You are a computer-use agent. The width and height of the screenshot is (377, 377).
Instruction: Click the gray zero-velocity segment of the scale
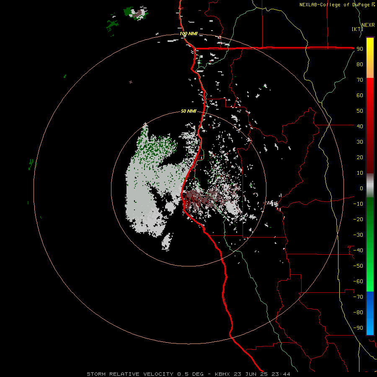click(x=370, y=186)
